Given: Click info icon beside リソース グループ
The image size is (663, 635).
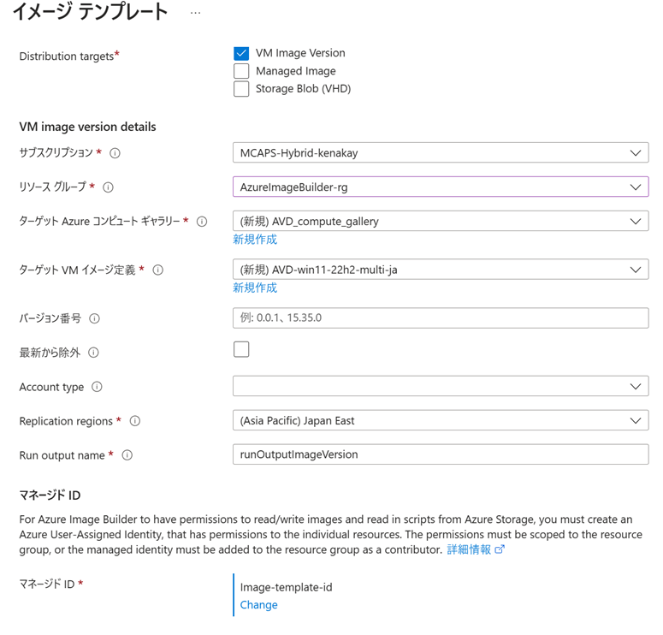Looking at the screenshot, I should pyautogui.click(x=108, y=187).
